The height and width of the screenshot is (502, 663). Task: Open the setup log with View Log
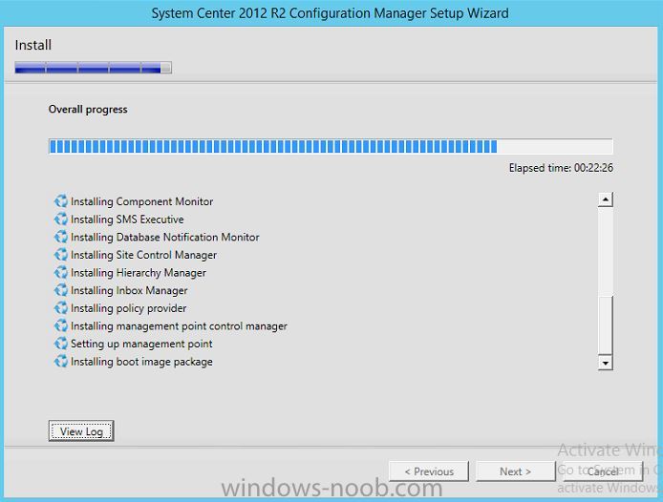point(81,431)
